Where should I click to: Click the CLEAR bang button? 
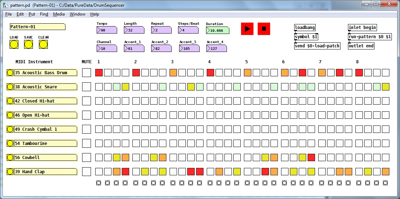(x=44, y=45)
